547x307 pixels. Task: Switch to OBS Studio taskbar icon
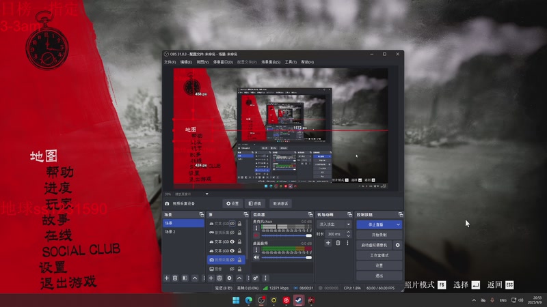261,300
